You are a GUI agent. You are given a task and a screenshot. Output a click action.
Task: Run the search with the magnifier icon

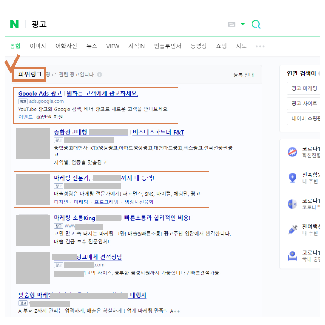(x=256, y=25)
